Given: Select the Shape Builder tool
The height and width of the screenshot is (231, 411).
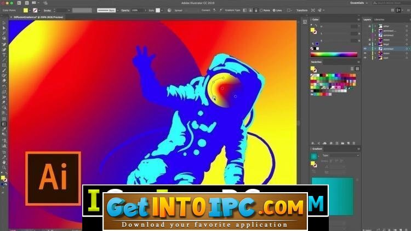Looking at the screenshot, I should (x=4, y=107).
